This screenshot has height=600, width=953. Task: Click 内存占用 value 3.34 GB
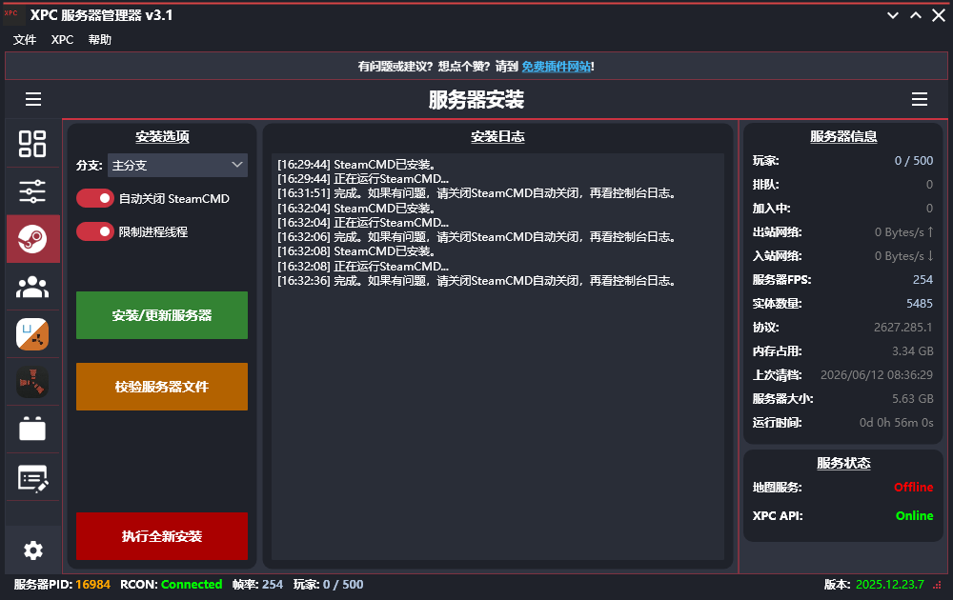pos(912,351)
